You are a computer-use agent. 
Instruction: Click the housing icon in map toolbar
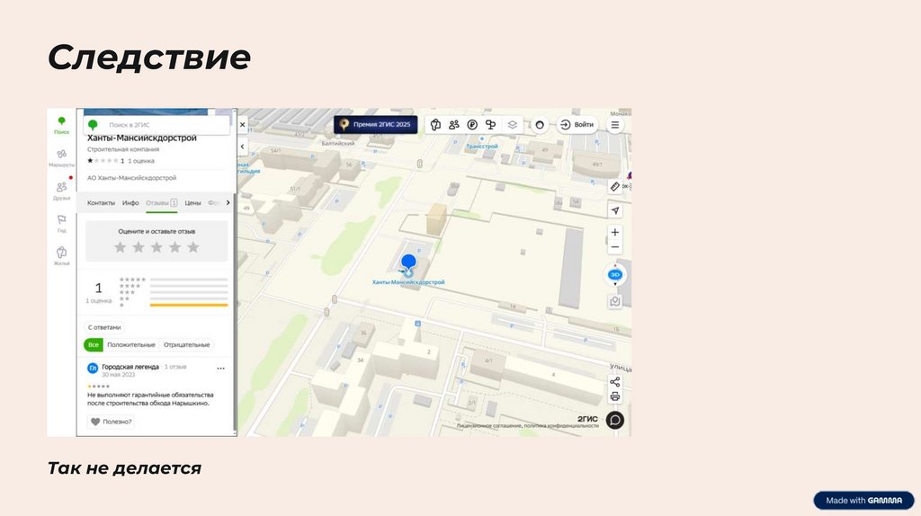(x=435, y=124)
